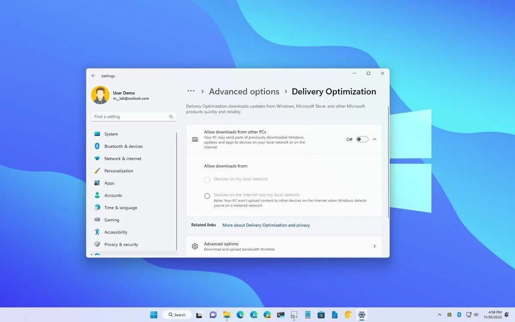Open the breadcrumb ellipsis menu
Image resolution: width=515 pixels, height=322 pixels.
click(190, 91)
